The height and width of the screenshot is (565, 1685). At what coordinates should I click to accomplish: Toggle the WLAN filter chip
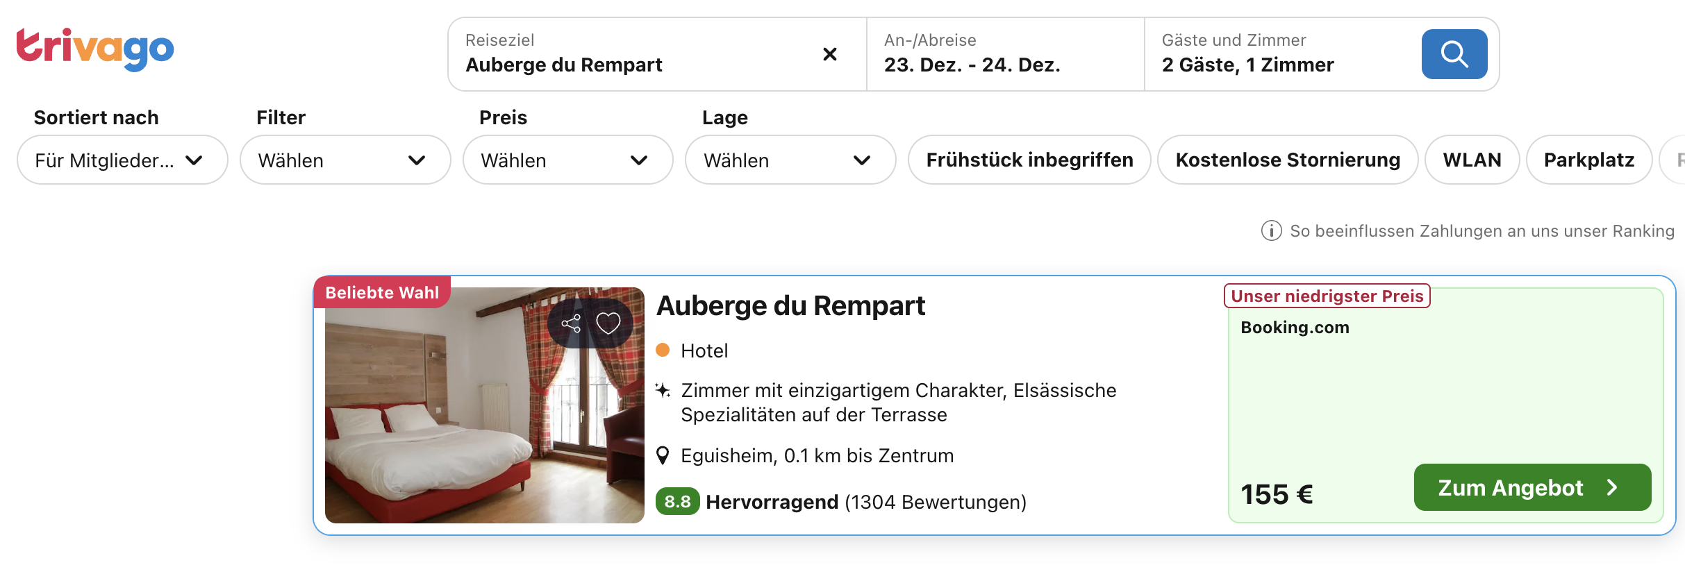point(1472,160)
